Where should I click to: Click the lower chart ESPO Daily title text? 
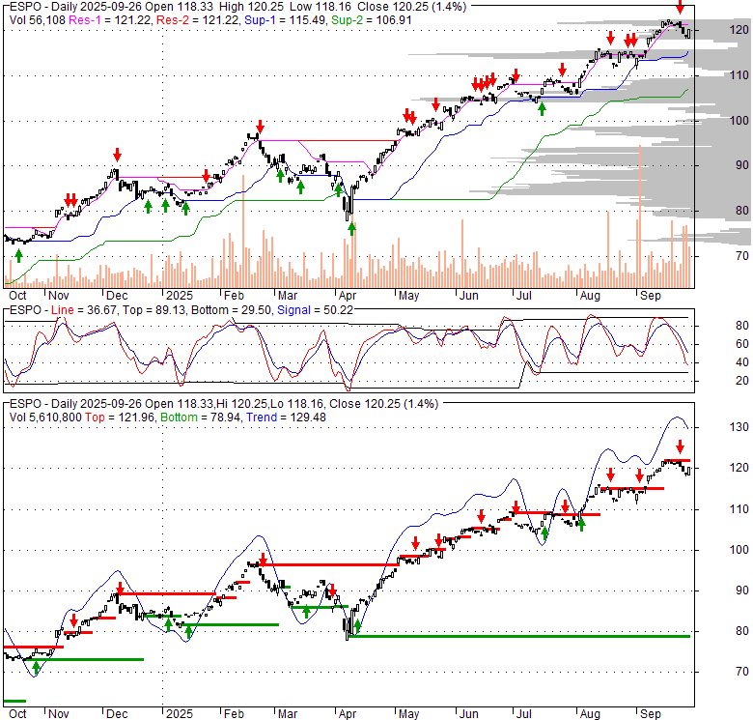pyautogui.click(x=224, y=404)
